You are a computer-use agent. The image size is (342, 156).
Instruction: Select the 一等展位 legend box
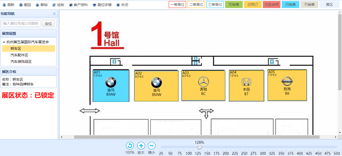click(x=177, y=5)
